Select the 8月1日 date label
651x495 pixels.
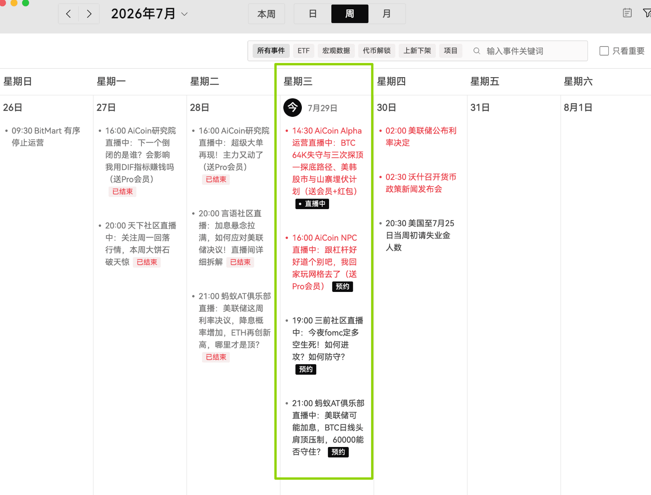[578, 107]
